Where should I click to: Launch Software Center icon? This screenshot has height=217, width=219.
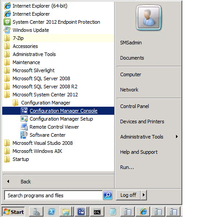click(24, 135)
